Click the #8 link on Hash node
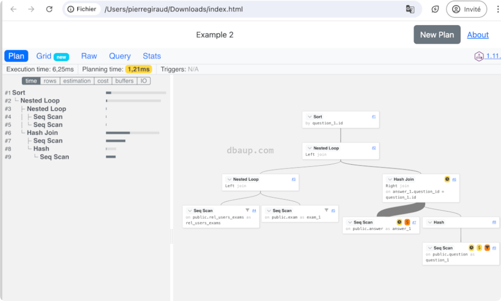 (494, 222)
